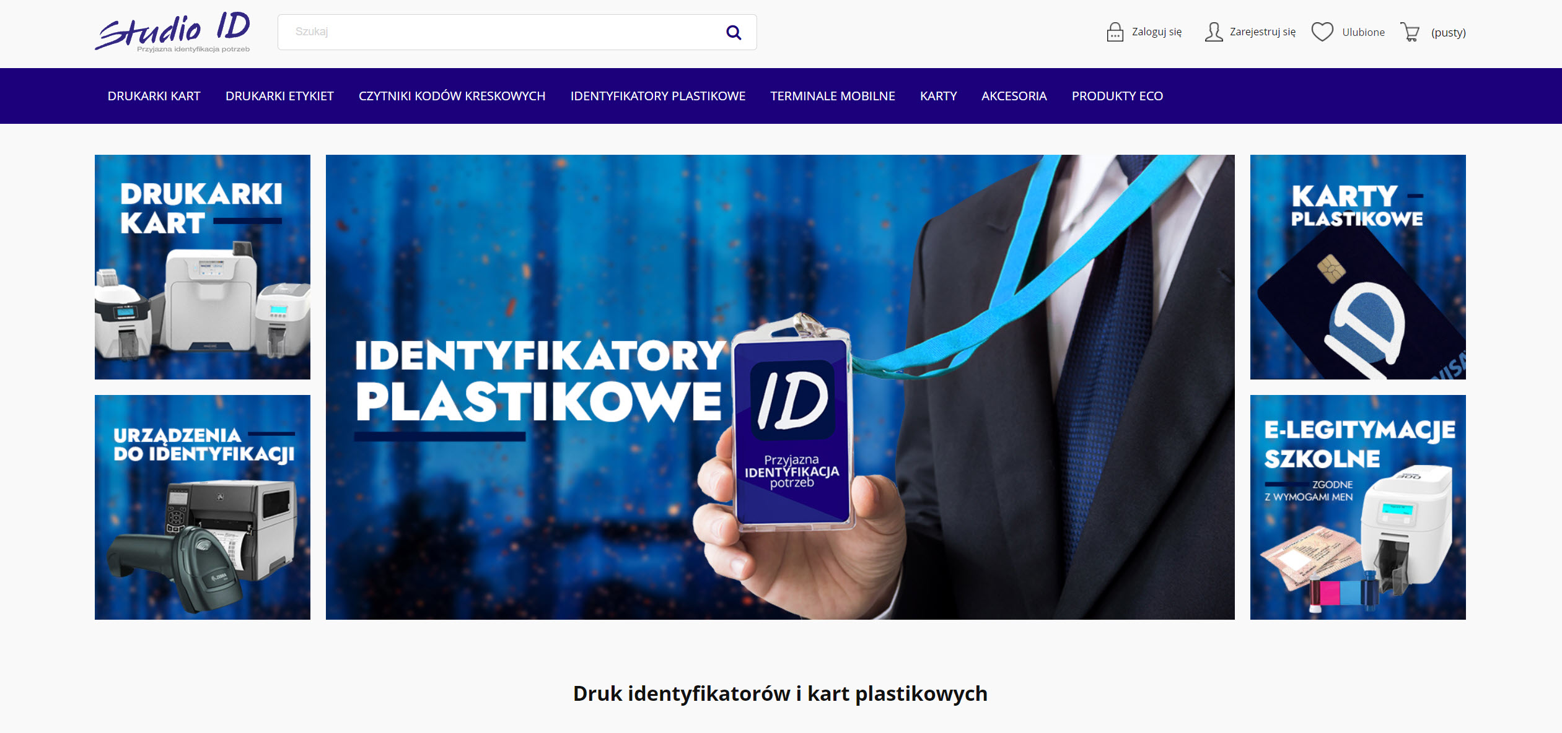Click the user silhouette icon next to Zarejestruj się
Image resolution: width=1562 pixels, height=733 pixels.
[1213, 30]
